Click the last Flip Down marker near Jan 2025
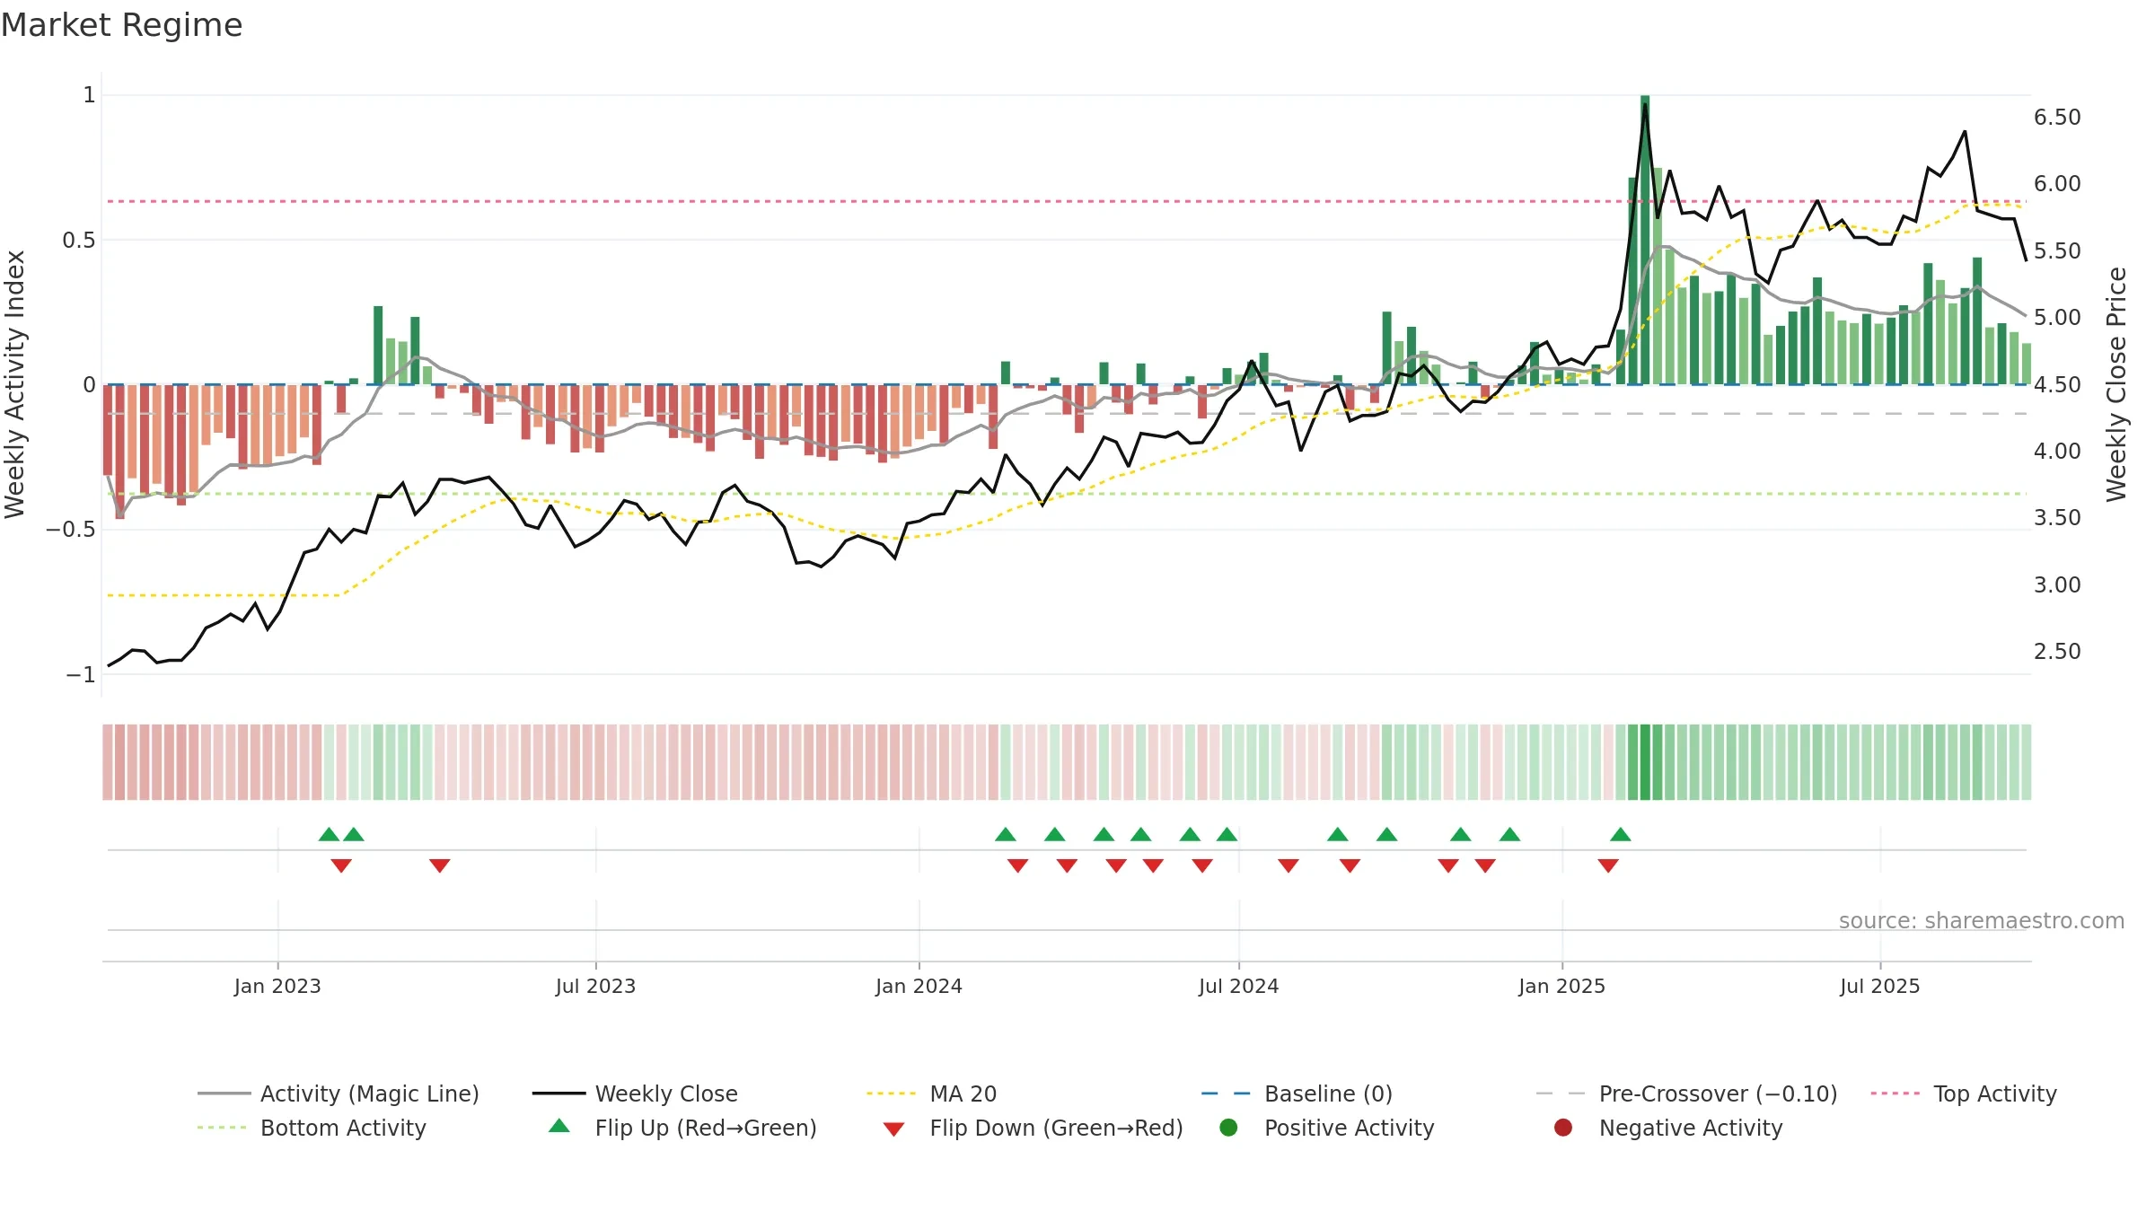The height and width of the screenshot is (1212, 2155). coord(1608,865)
